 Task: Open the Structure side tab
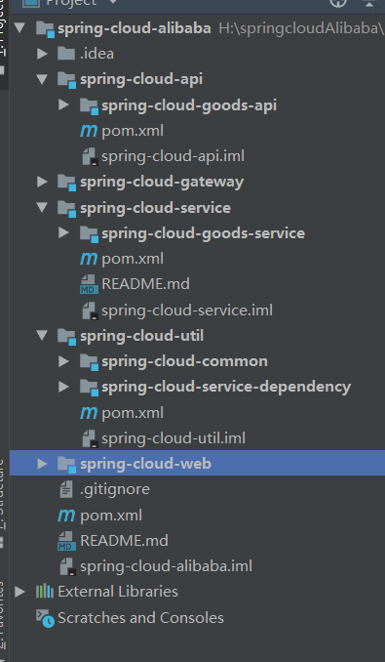pyautogui.click(x=3, y=494)
